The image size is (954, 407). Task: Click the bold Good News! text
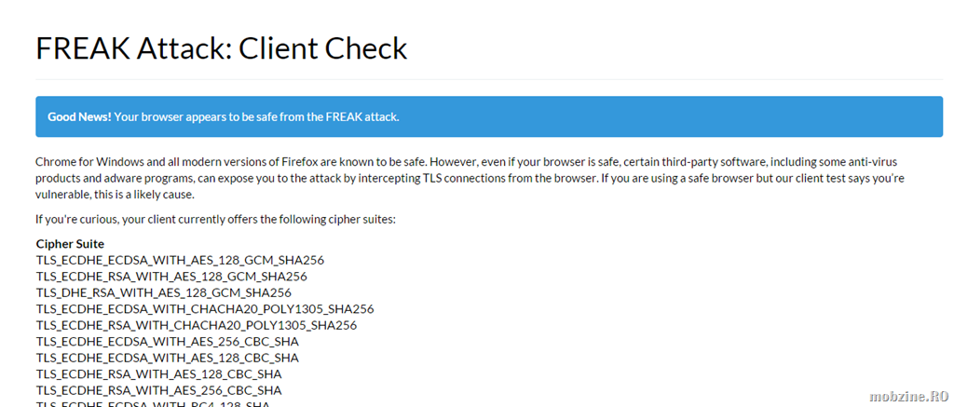(80, 116)
